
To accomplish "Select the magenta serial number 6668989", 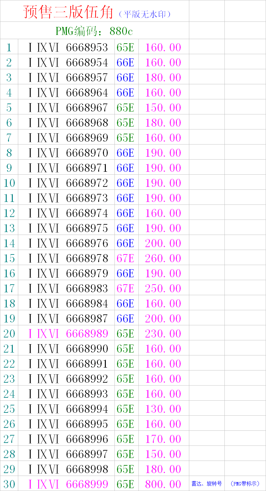I will pos(66,334).
